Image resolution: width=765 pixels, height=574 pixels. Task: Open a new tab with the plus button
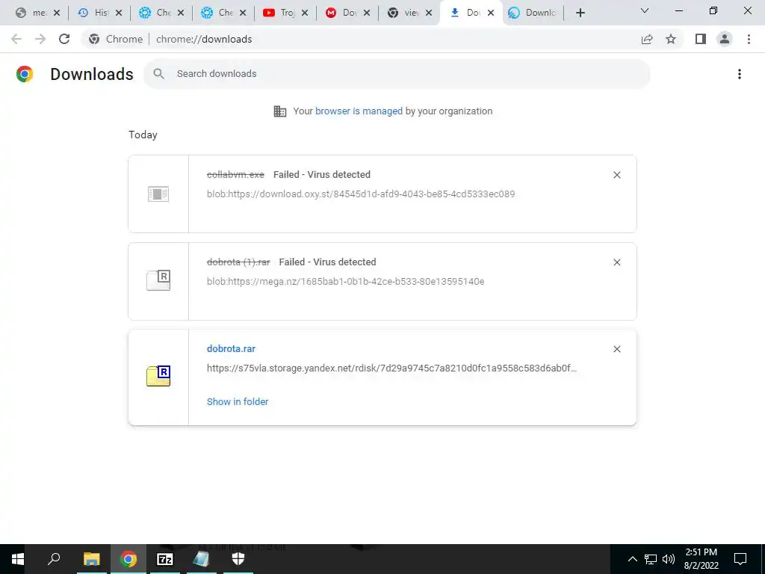(x=580, y=13)
